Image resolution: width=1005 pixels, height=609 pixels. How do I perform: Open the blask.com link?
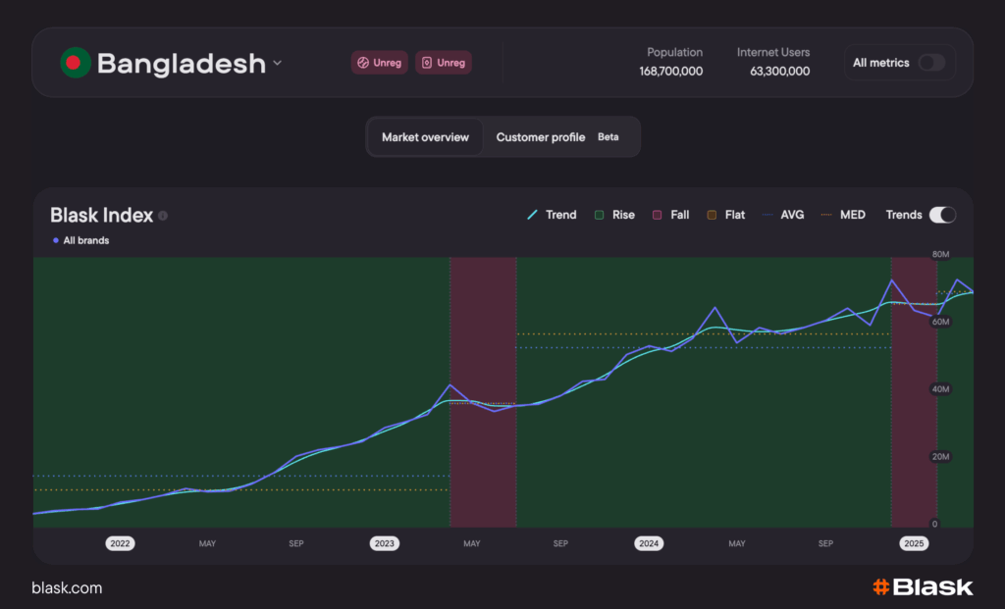67,587
